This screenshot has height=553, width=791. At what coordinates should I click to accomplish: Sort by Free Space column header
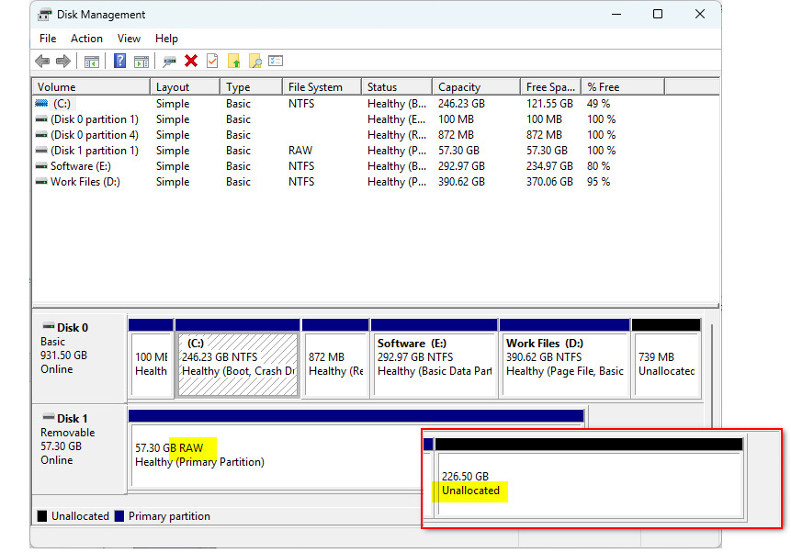point(551,86)
